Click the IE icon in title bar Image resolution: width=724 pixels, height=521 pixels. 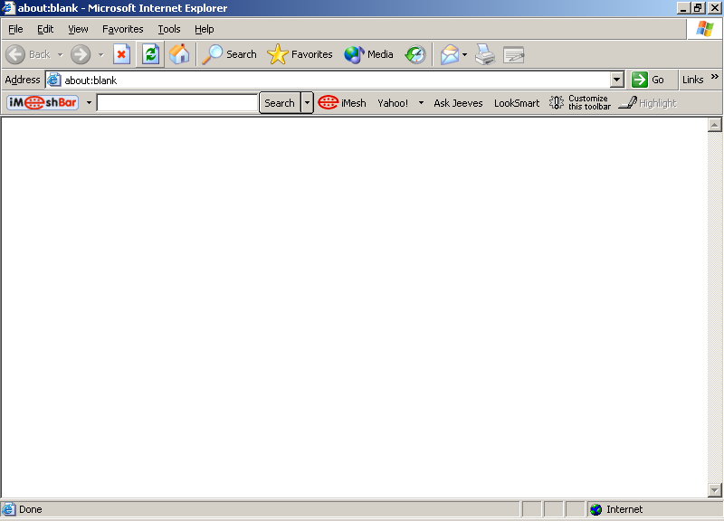coord(8,8)
